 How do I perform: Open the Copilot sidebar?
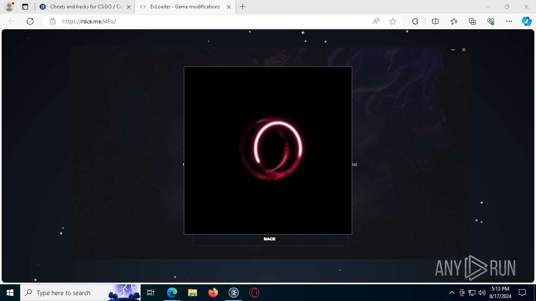[526, 21]
